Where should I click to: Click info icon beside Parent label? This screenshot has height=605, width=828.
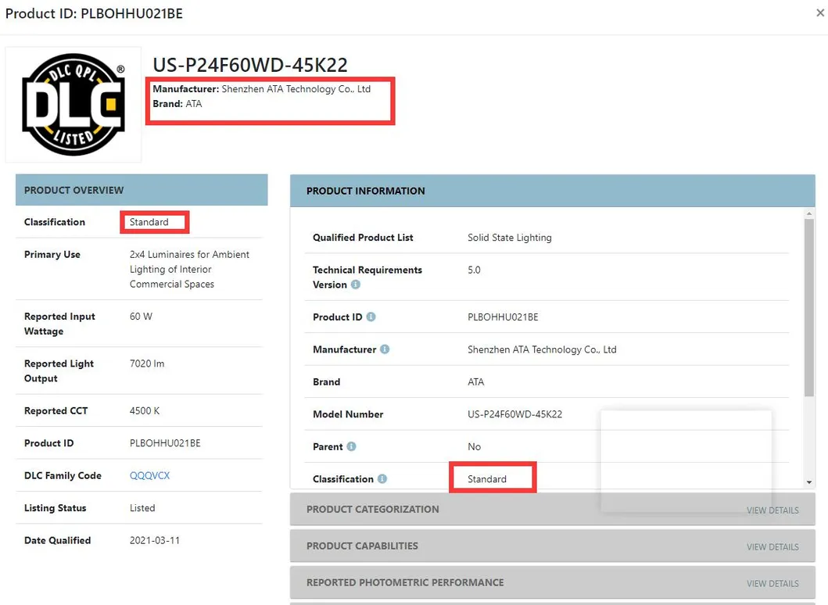coord(351,446)
